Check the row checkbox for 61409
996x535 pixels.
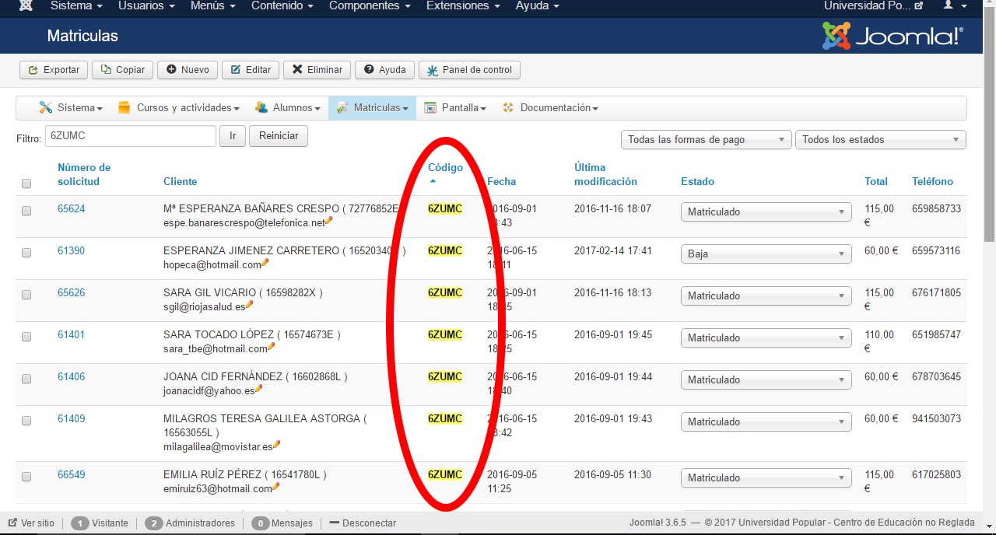[26, 421]
